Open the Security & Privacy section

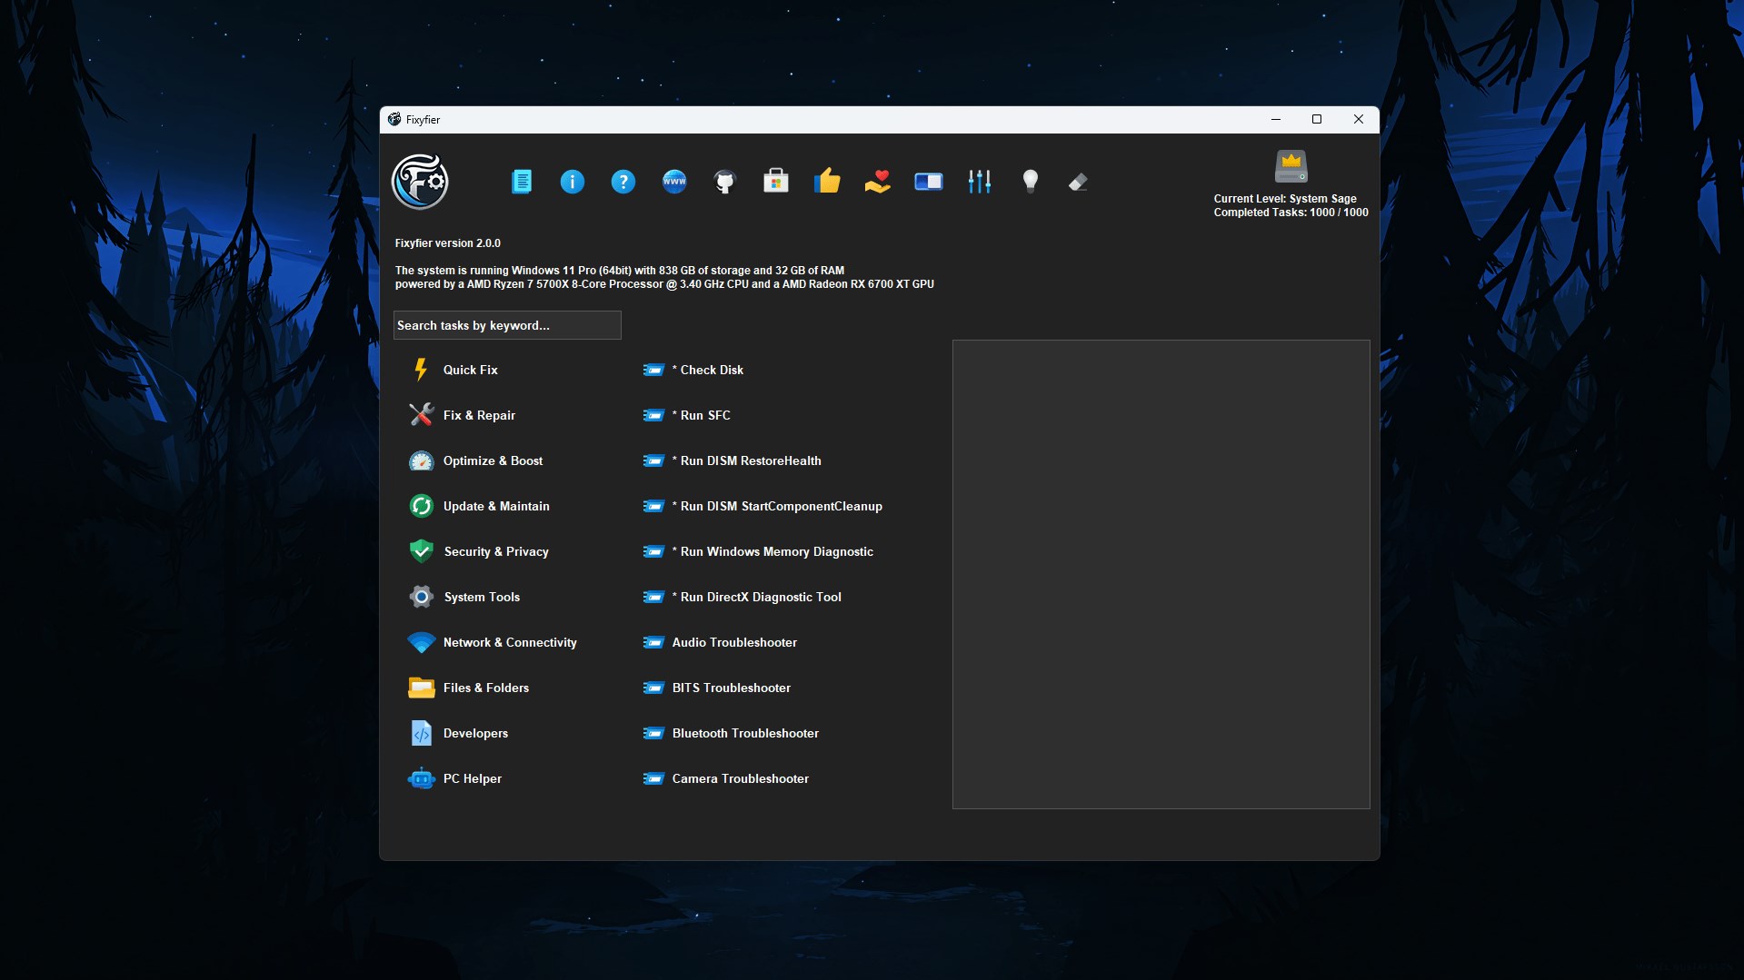[495, 551]
